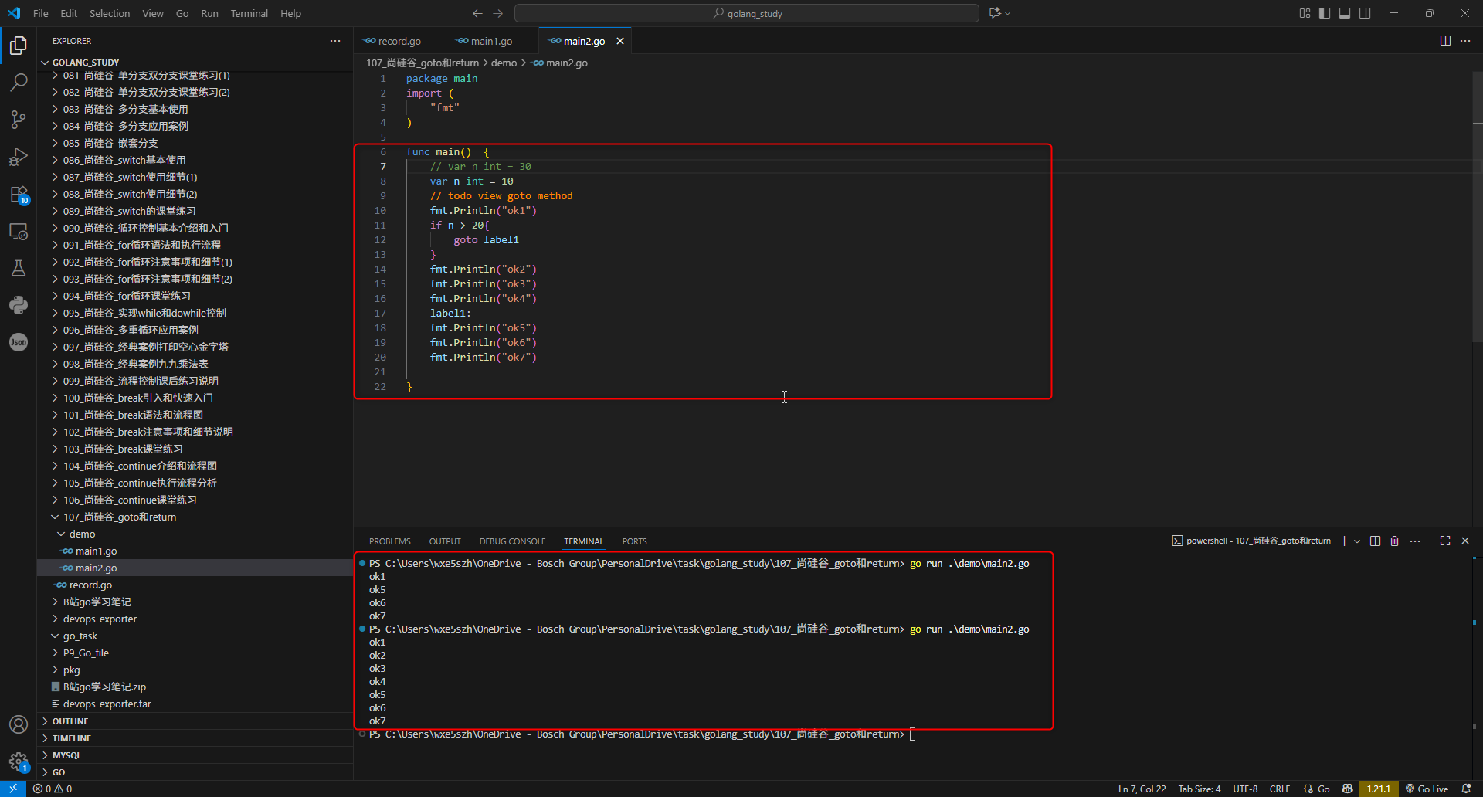The image size is (1483, 797).
Task: Click Tab Size: 4 indicator
Action: click(x=1200, y=789)
